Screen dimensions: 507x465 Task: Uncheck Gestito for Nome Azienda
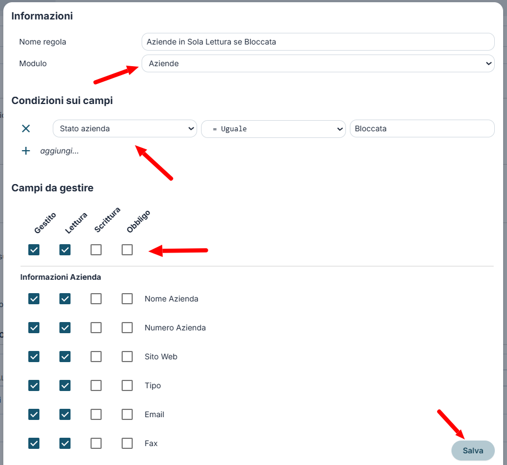click(34, 299)
